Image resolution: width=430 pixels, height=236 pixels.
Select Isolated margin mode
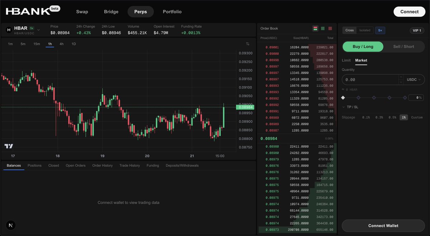(x=365, y=30)
